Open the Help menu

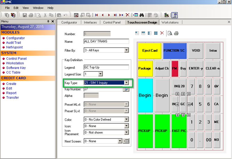click(50, 8)
